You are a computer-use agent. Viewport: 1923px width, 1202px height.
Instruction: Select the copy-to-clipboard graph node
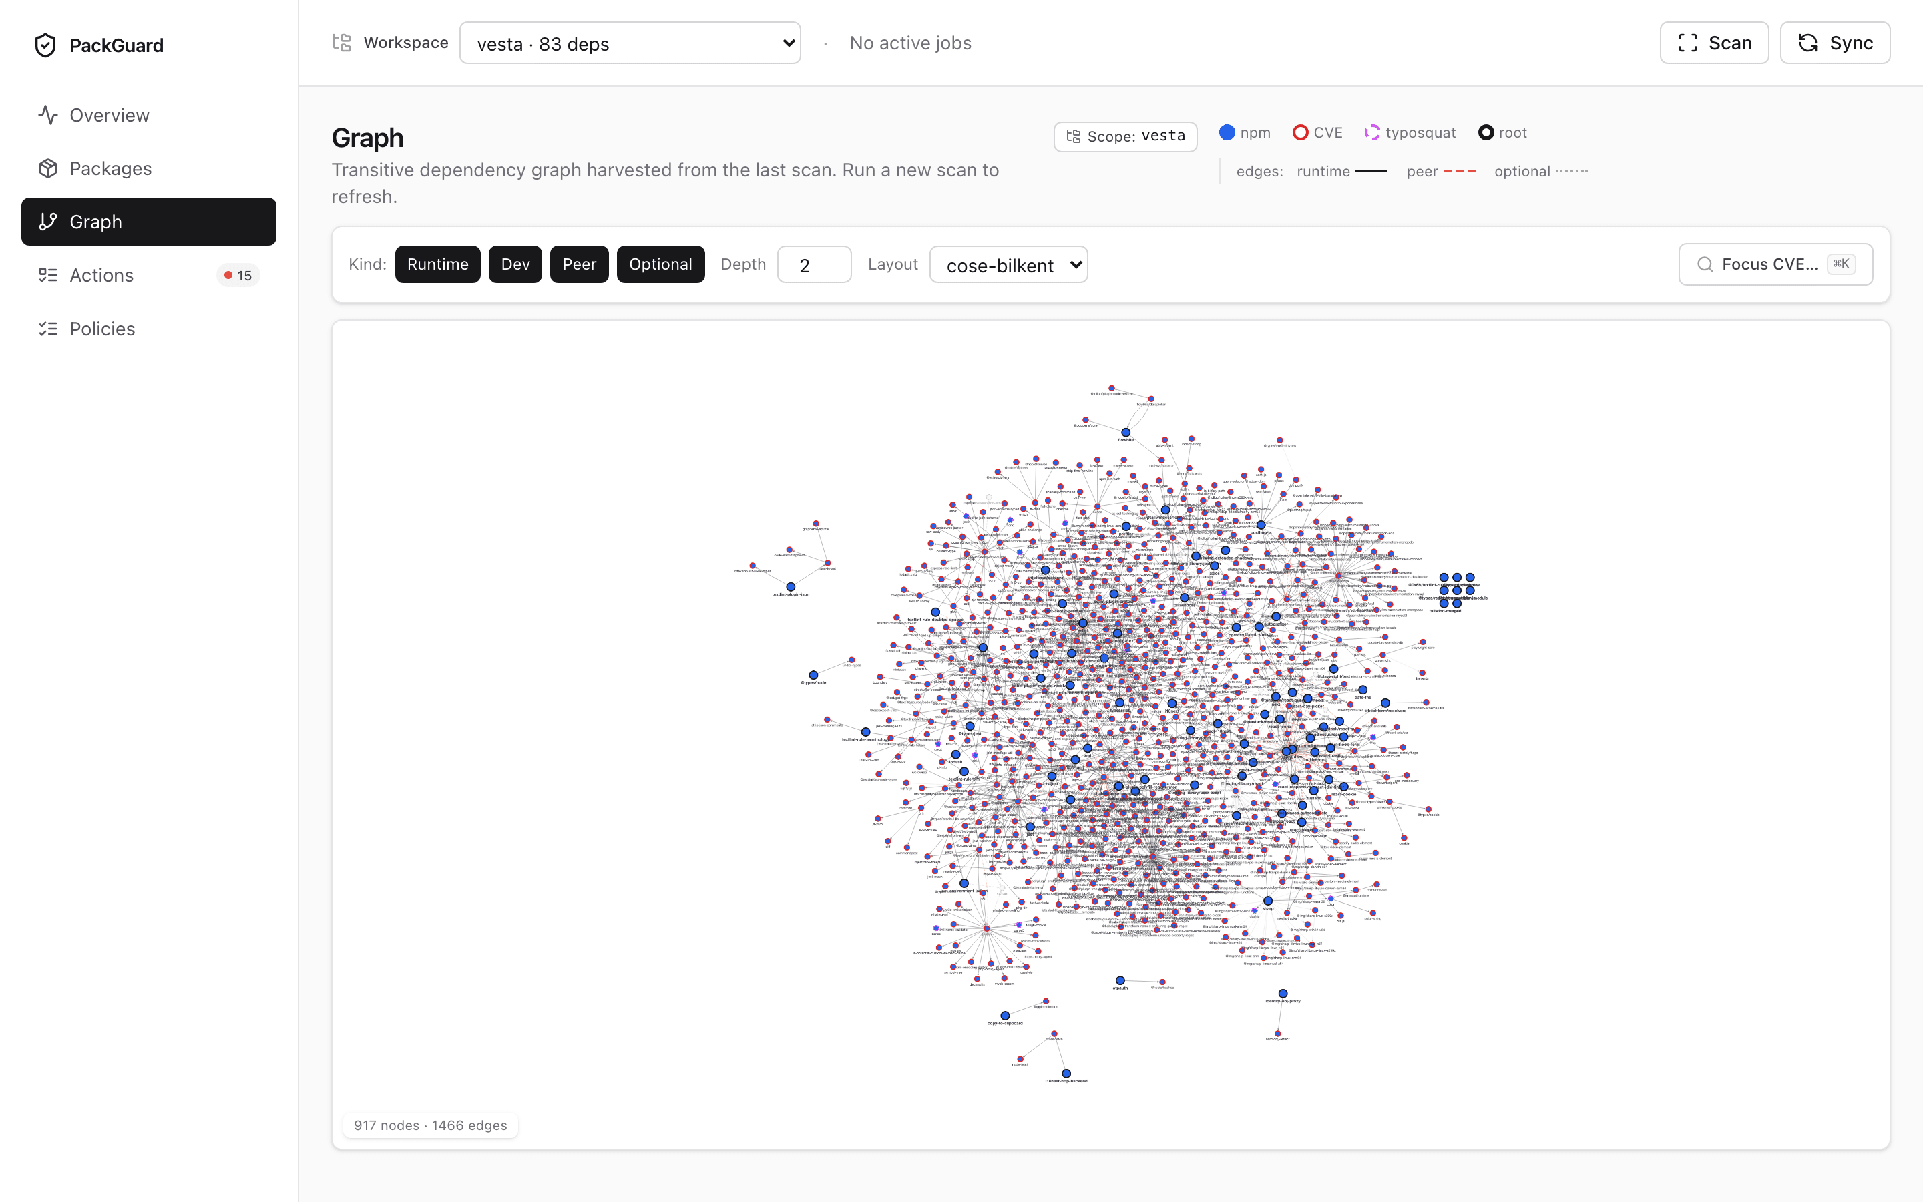coord(1004,1015)
